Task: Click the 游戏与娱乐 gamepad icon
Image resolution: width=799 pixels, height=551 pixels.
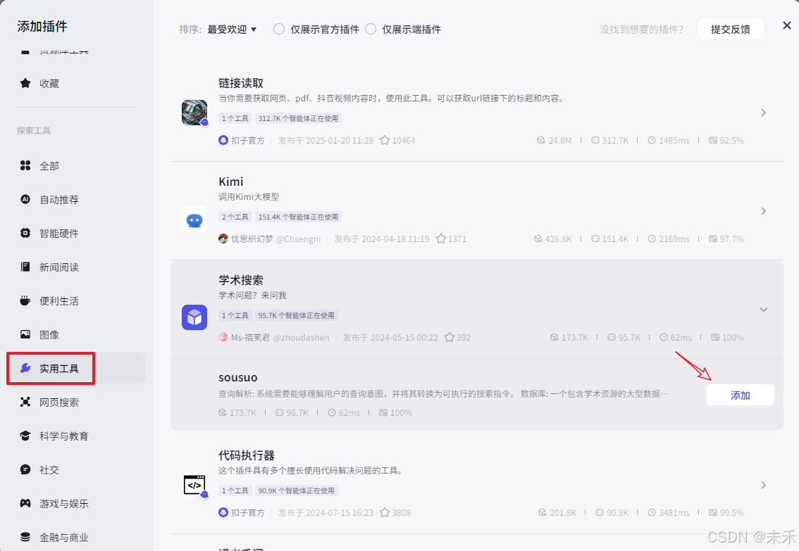Action: [25, 503]
